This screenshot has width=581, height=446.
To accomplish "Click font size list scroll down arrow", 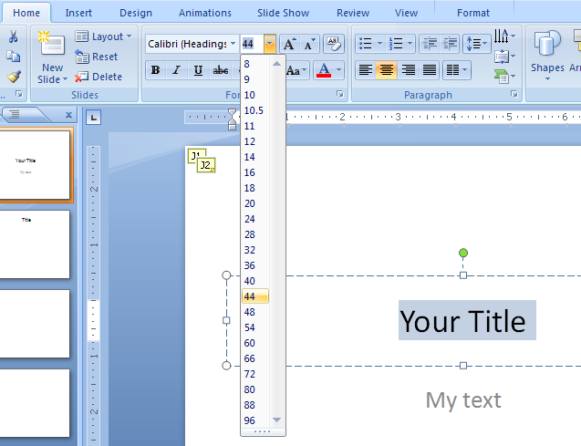I will pyautogui.click(x=276, y=420).
